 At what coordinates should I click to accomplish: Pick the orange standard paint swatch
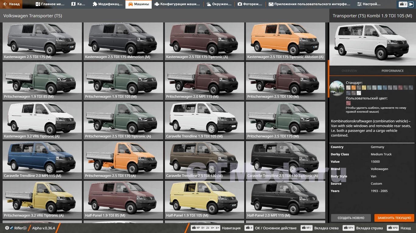[354, 88]
